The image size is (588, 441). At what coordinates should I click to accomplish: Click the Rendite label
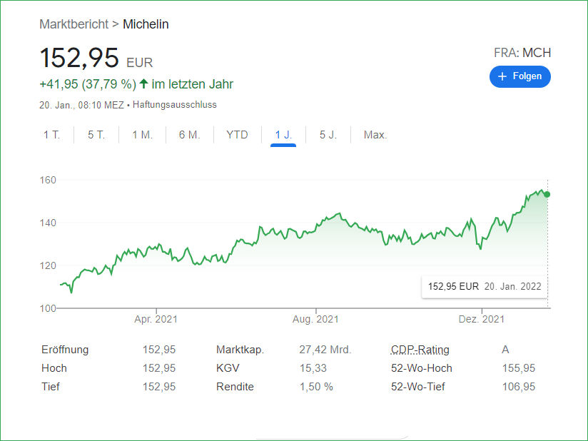click(235, 387)
